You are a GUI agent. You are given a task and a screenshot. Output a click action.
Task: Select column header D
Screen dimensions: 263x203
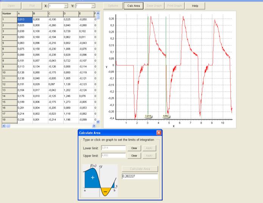coord(71,14)
